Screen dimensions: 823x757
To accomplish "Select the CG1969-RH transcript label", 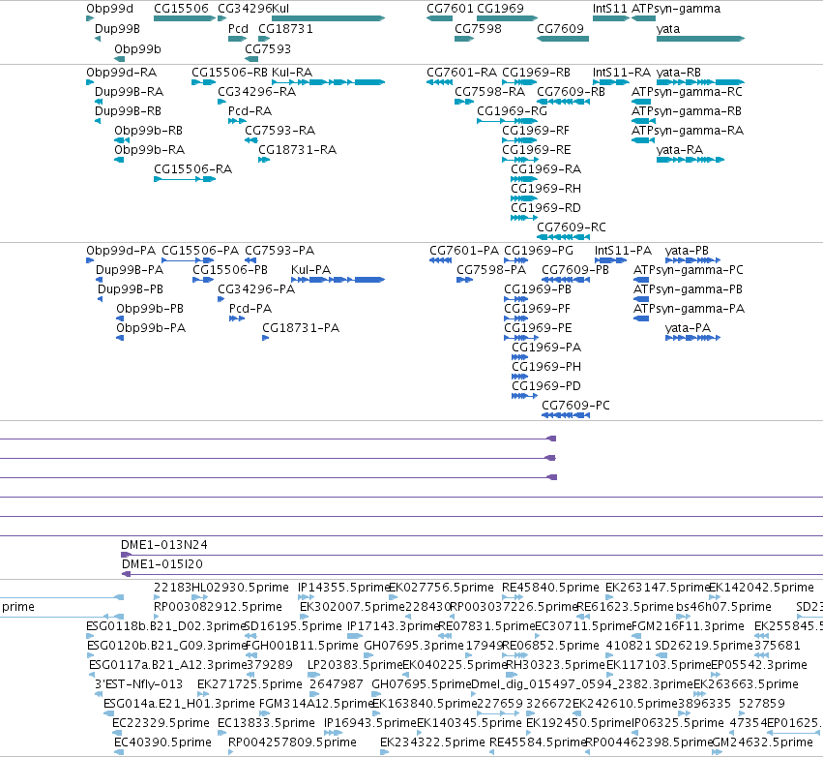I will coord(545,188).
